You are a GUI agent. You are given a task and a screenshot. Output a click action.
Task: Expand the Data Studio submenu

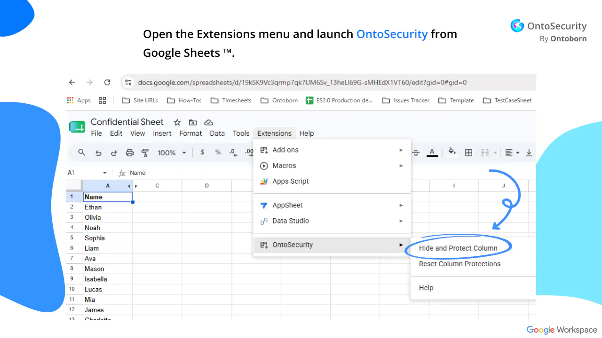pos(332,221)
